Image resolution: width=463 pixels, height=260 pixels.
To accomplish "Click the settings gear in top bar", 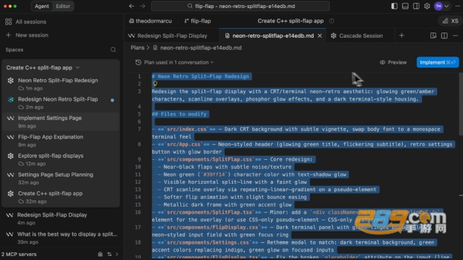I will click(427, 6).
